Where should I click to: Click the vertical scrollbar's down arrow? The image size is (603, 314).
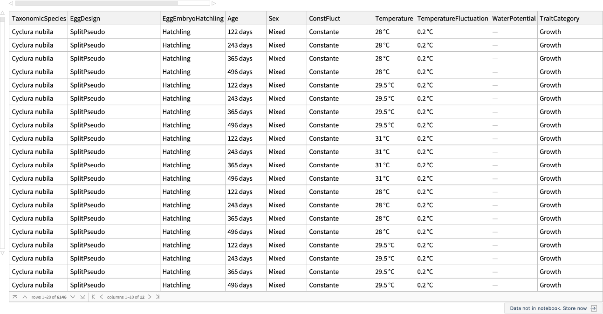coord(2,253)
